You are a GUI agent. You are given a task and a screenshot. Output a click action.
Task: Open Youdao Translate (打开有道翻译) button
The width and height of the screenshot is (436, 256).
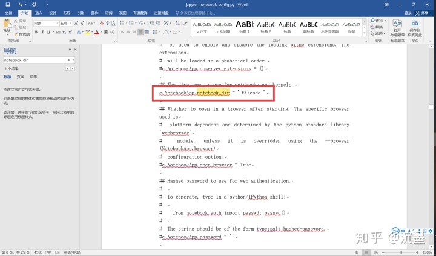pyautogui.click(x=397, y=28)
